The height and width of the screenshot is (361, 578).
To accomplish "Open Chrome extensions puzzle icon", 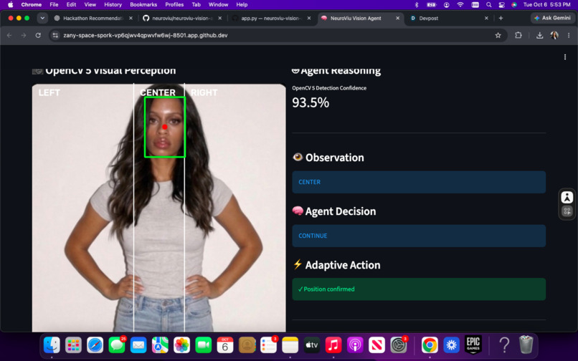I will [x=518, y=35].
